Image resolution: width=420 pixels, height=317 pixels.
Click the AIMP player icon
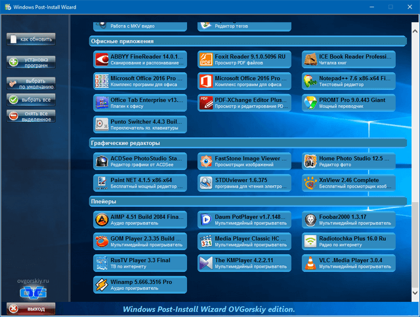(102, 220)
